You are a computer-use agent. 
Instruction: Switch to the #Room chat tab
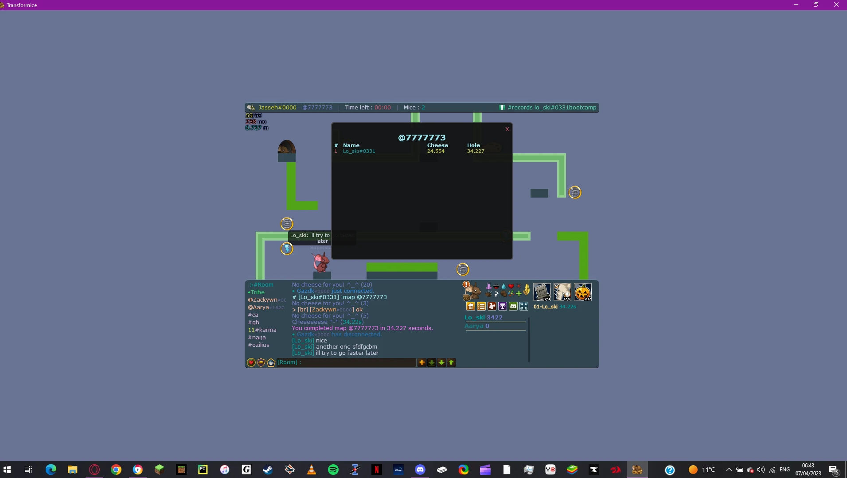pos(262,285)
